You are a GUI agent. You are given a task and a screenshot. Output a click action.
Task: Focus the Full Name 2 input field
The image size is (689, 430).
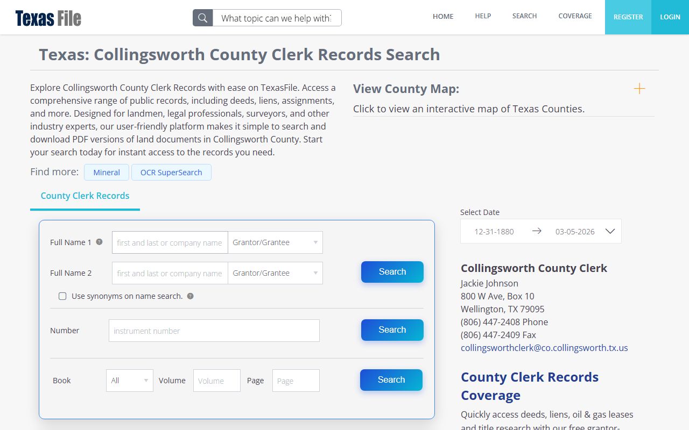[x=170, y=273]
